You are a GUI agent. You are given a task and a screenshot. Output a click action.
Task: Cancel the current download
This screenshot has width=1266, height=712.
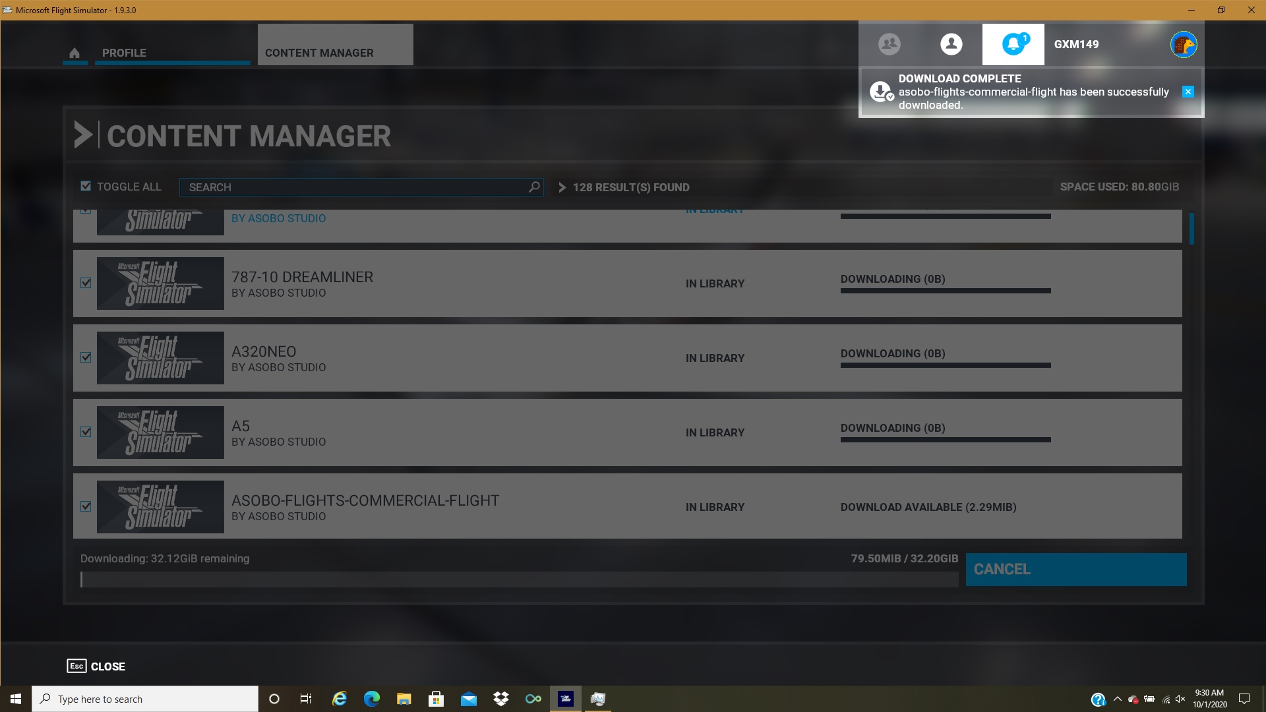click(x=1076, y=570)
